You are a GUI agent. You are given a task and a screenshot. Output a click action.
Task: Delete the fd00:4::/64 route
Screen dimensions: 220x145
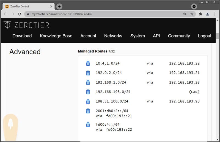point(88,124)
